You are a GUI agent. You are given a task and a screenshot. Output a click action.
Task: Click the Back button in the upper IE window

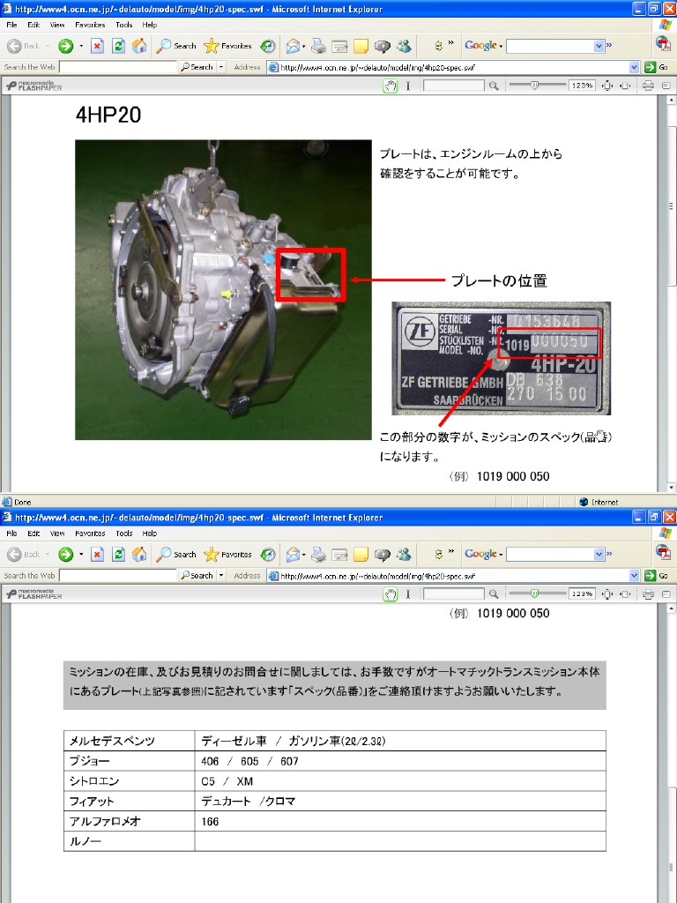[x=24, y=46]
